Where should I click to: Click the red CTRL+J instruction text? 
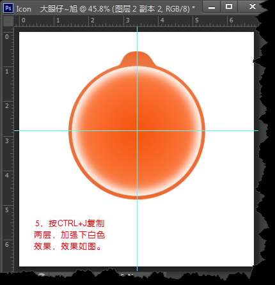point(69,235)
